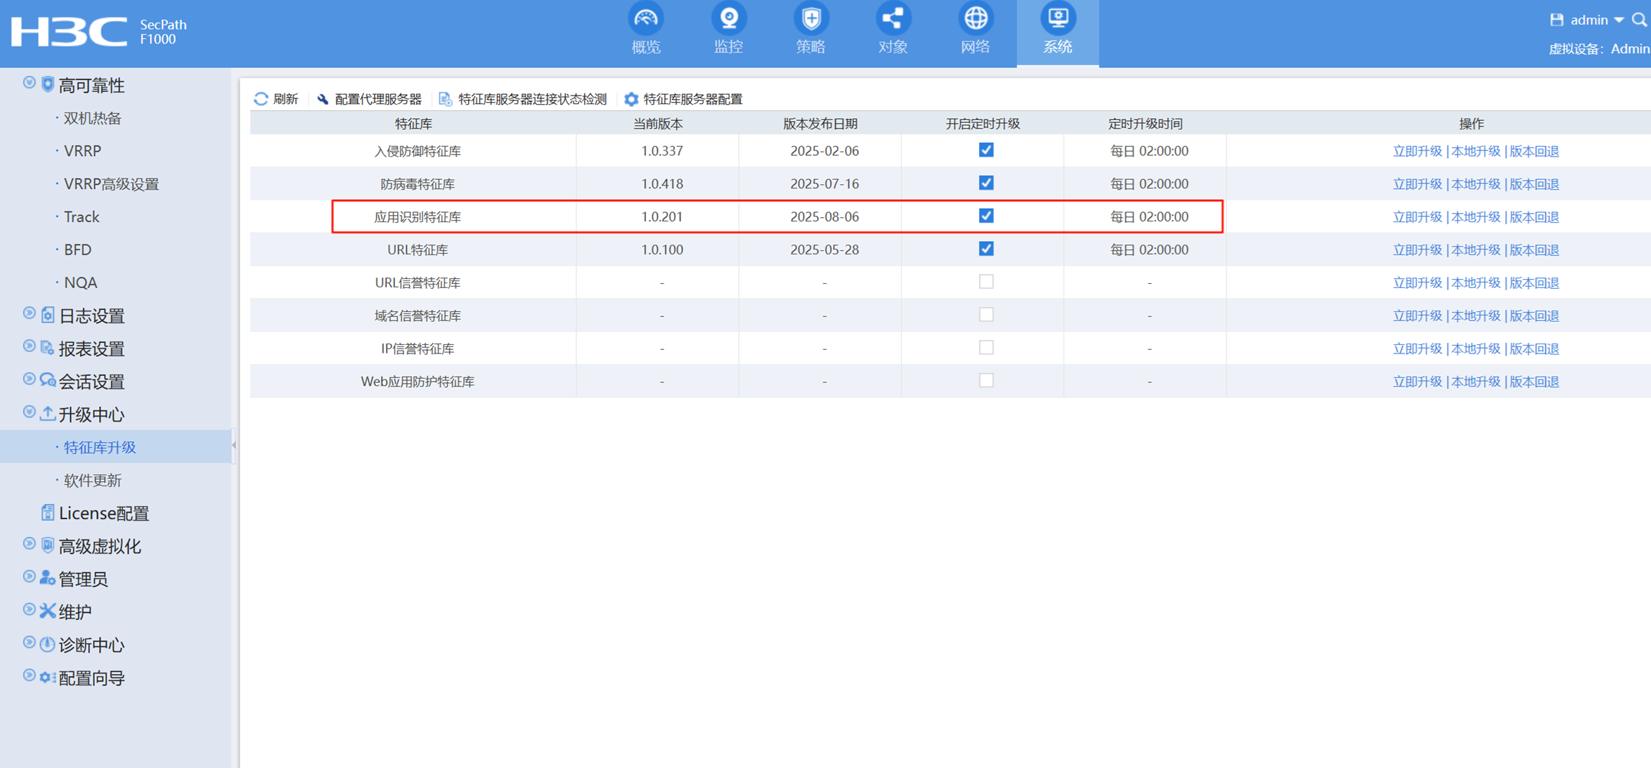Click the search magnifier icon at top right
Screen dimensions: 1651x768
click(x=1639, y=20)
